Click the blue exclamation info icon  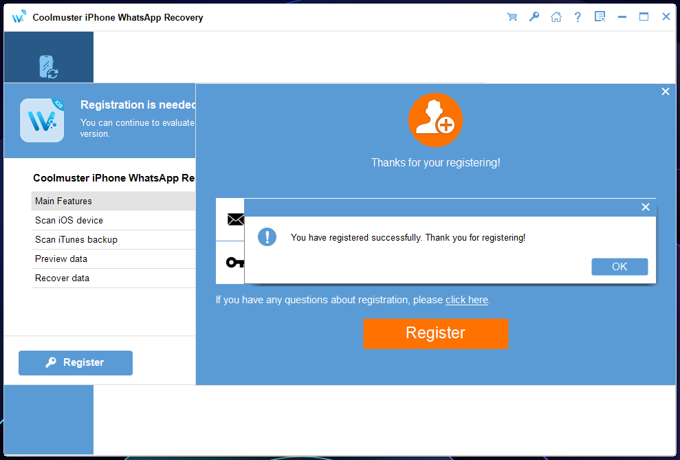(267, 237)
